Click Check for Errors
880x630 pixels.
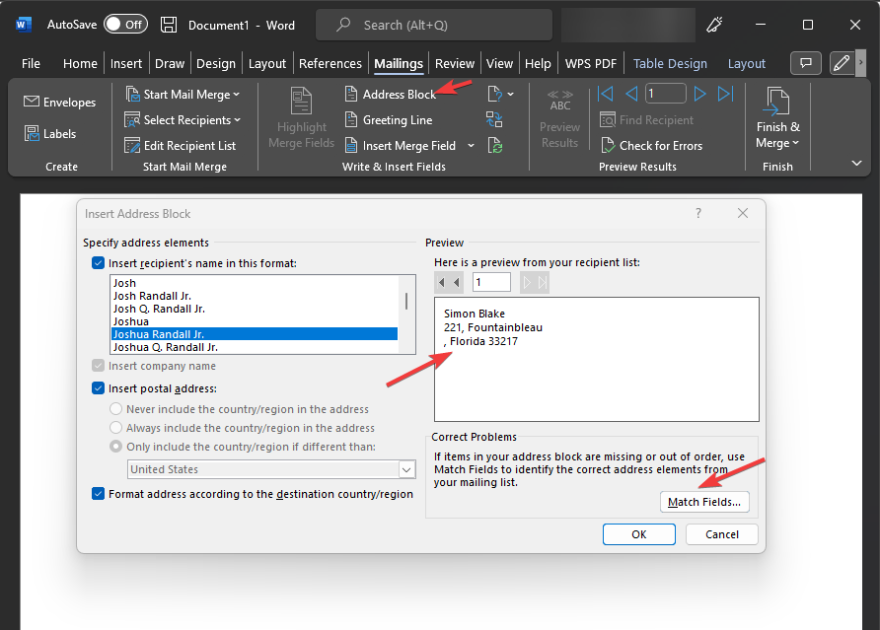pos(651,146)
